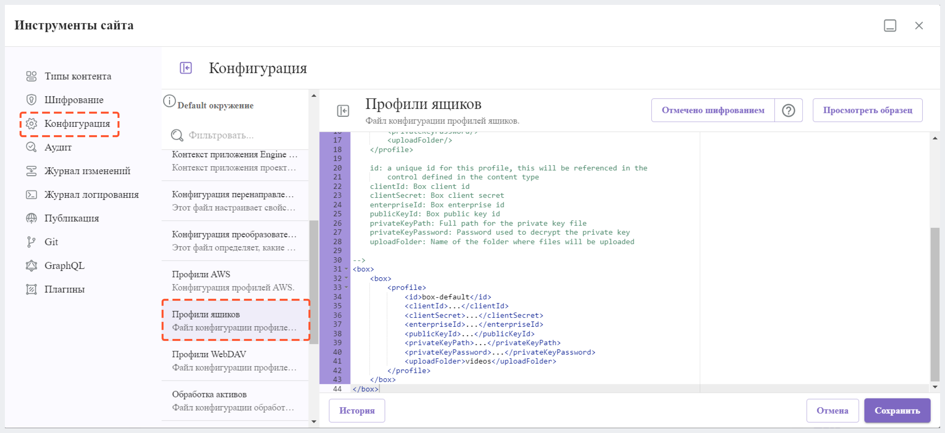Screen dimensions: 945x433
Task: Click code editor scrollbar down arrow
Action: click(x=935, y=387)
